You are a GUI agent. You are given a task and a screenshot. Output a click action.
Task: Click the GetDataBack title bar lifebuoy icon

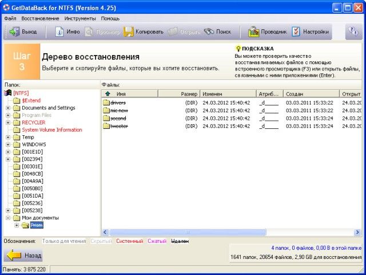[6, 7]
